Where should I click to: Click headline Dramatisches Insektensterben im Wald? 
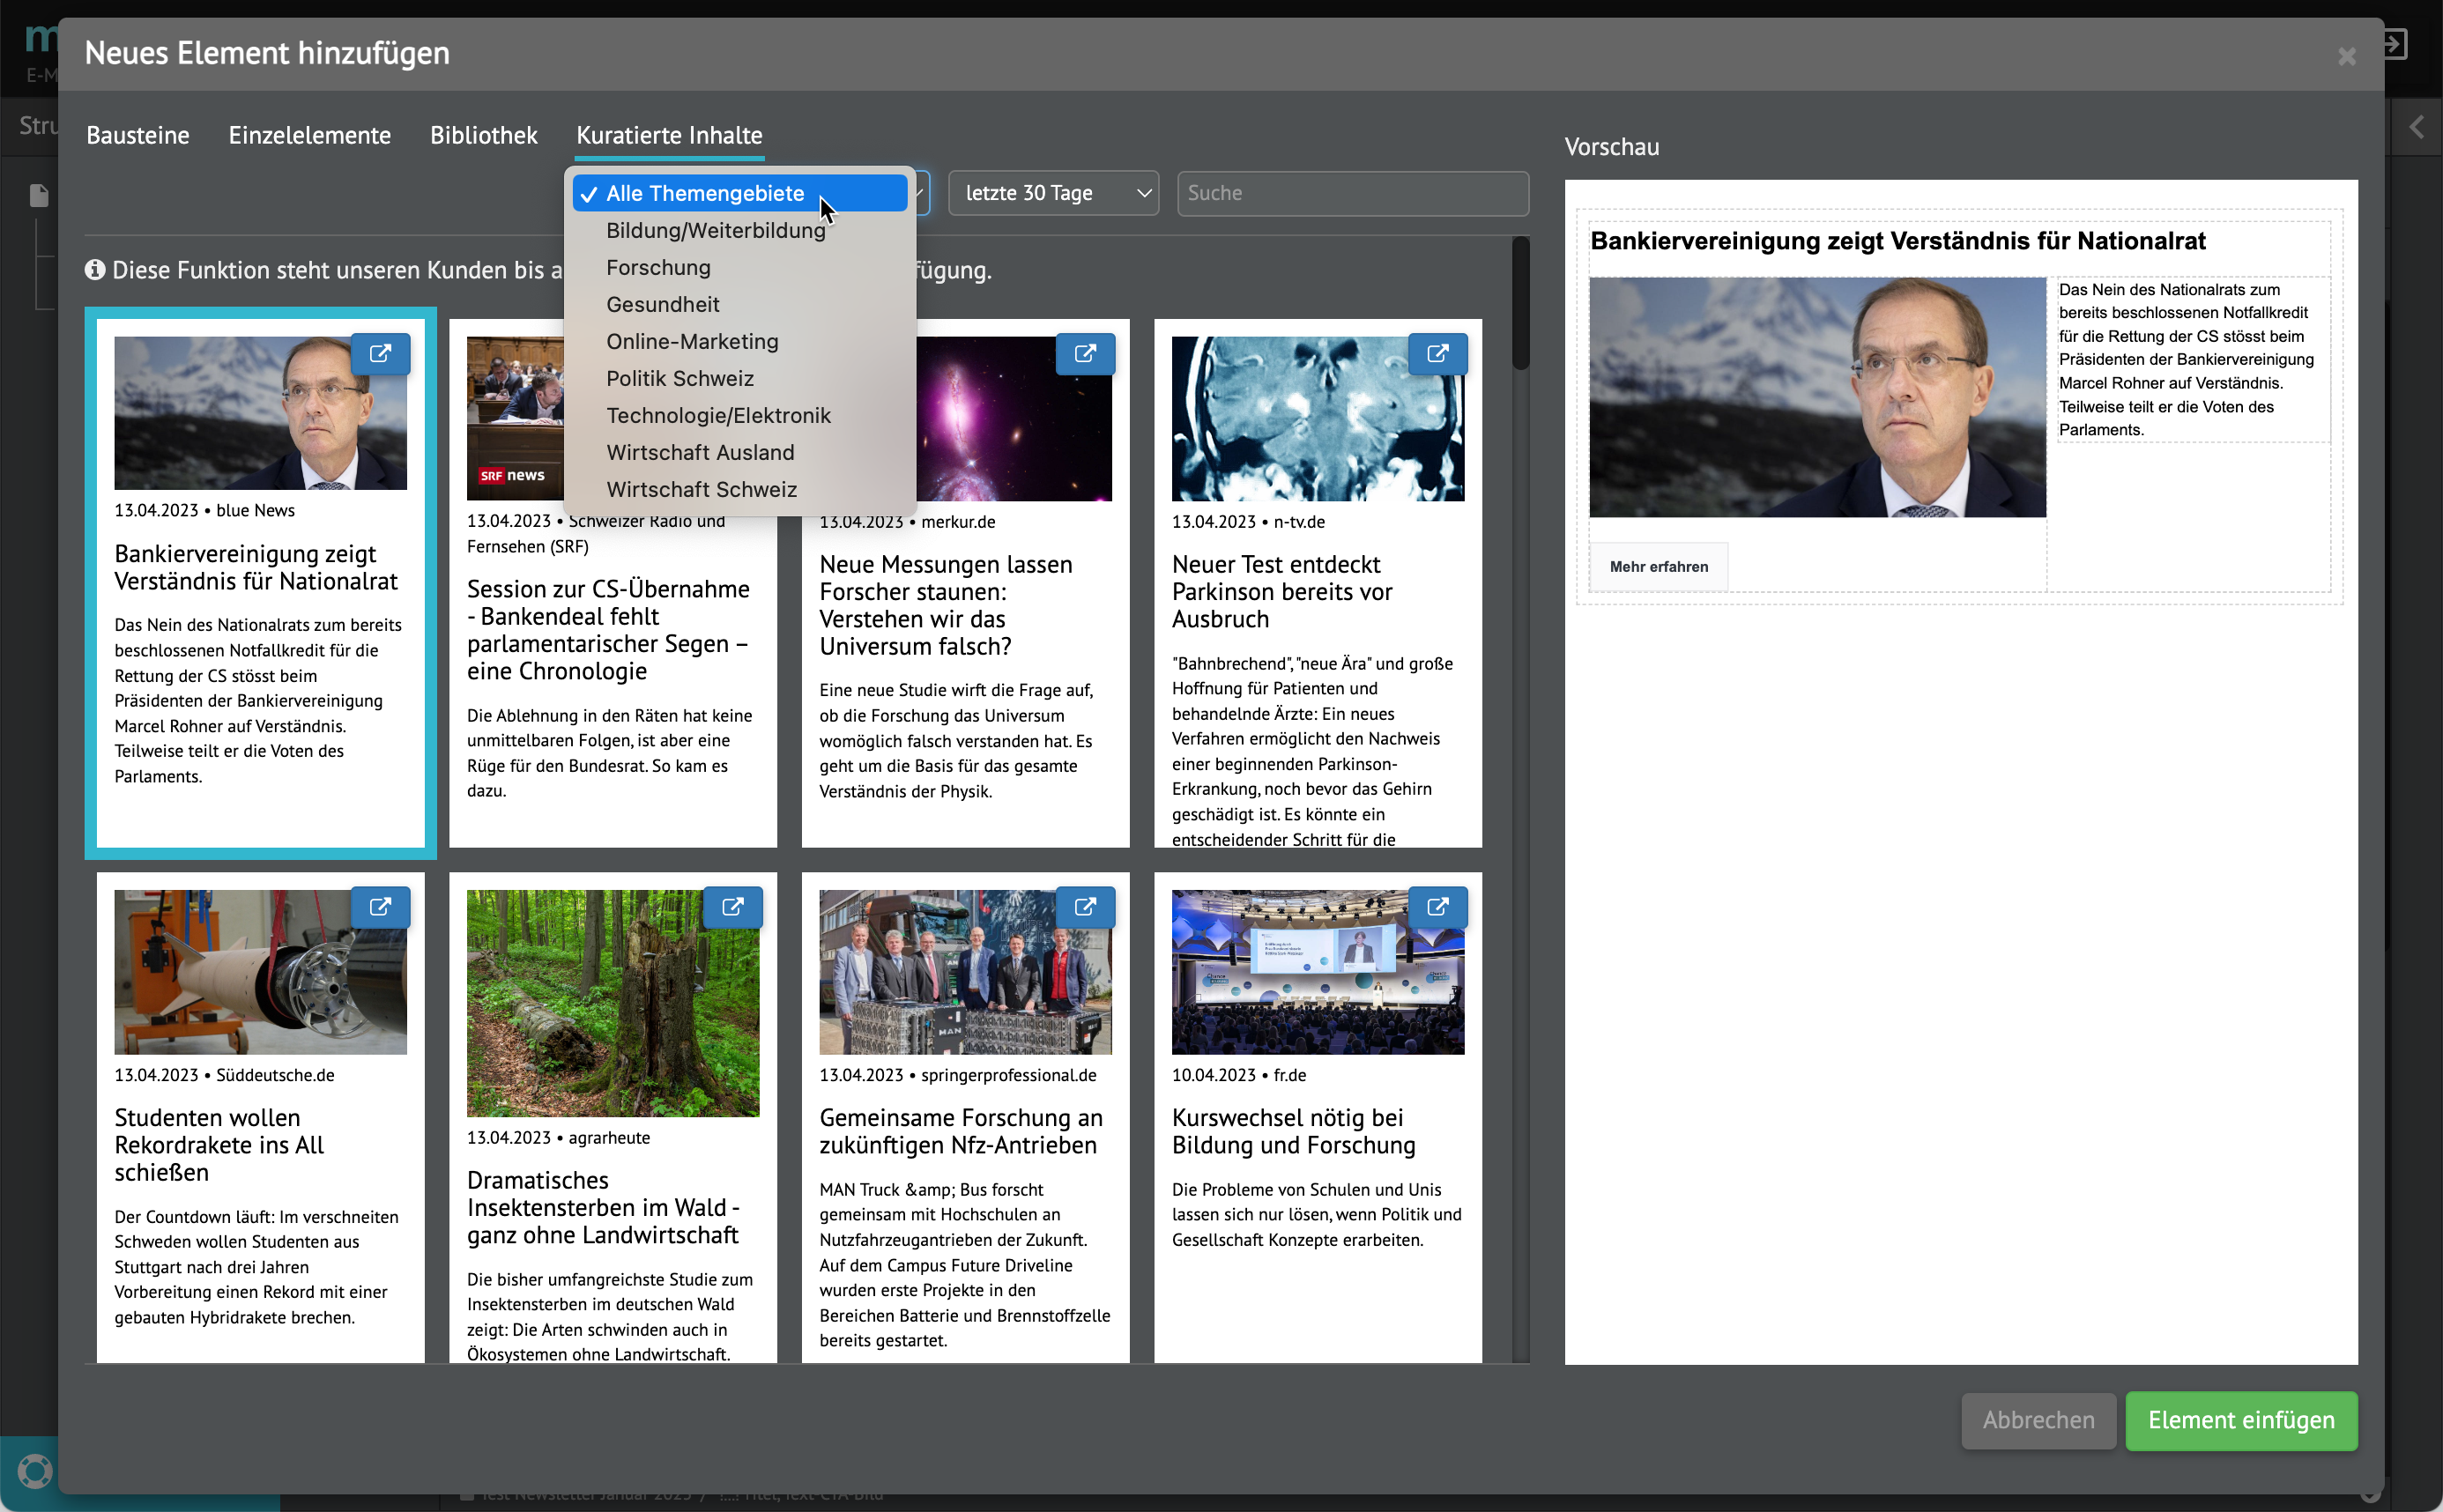[x=603, y=1207]
